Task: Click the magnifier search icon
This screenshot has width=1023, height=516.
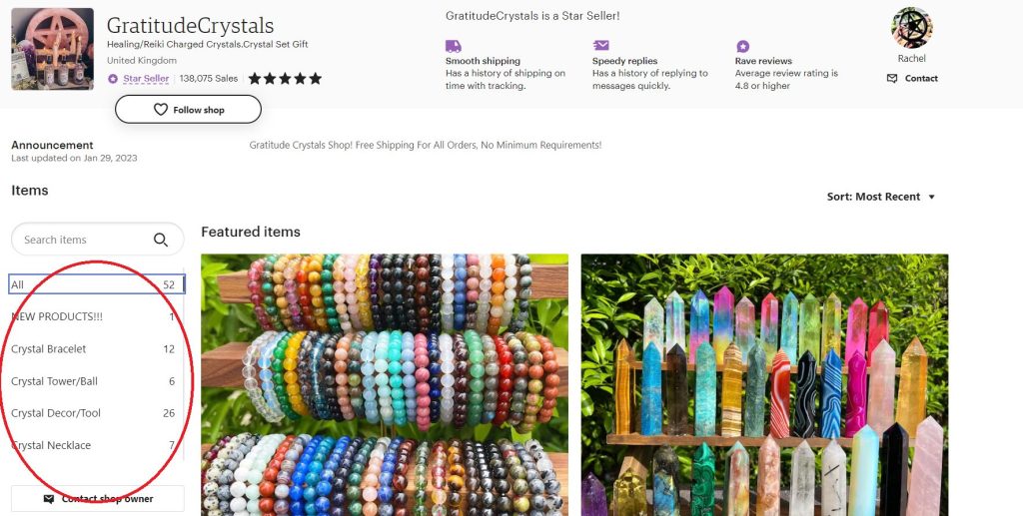Action: (x=161, y=240)
